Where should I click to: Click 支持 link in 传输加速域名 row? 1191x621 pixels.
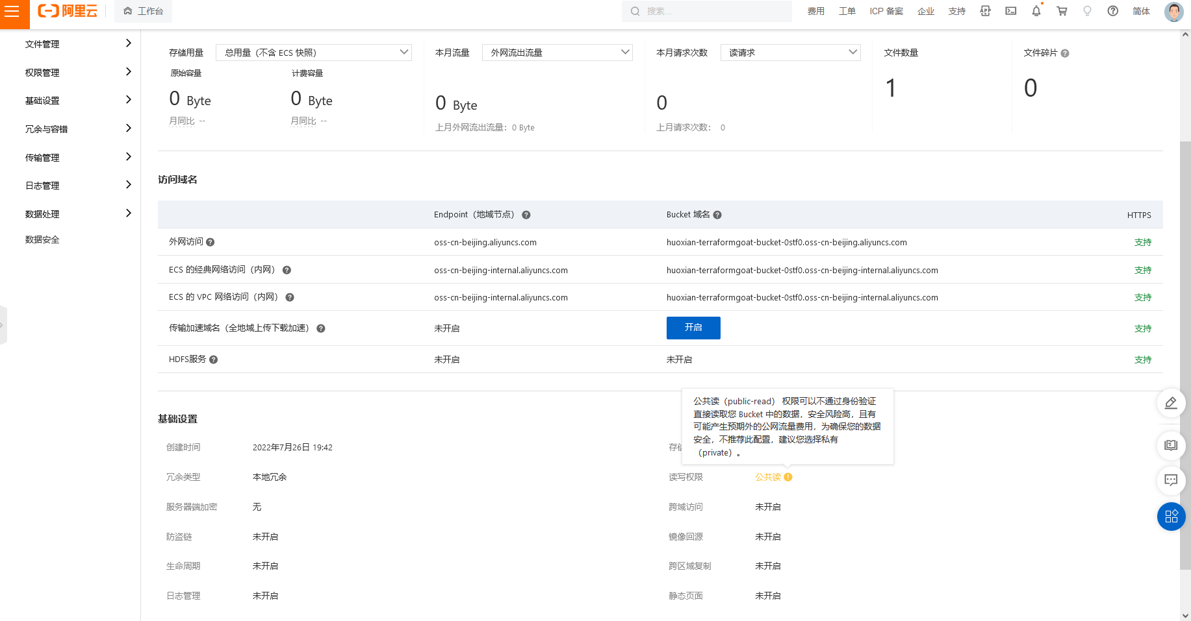1142,328
